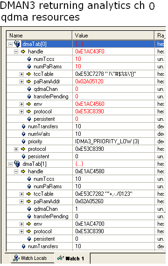Click the blue gem icon beside numWaits
The width and height of the screenshot is (168, 266).
[24, 134]
